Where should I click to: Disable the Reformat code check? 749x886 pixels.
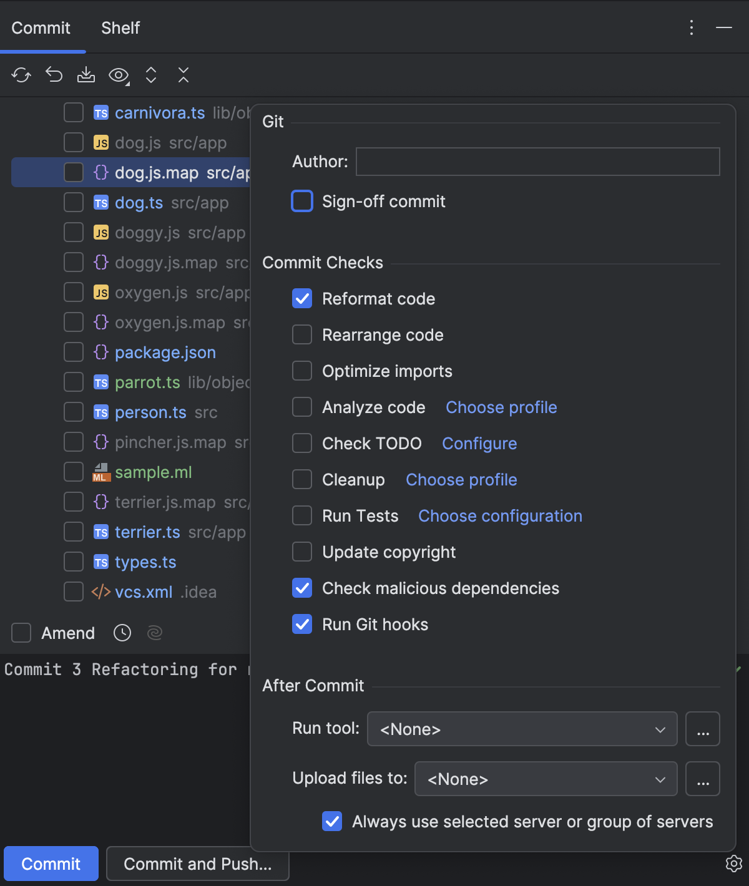(x=301, y=298)
